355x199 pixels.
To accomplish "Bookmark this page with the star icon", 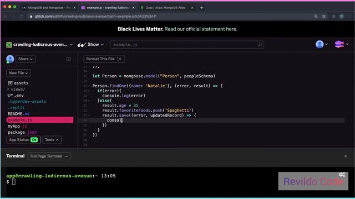I will [324, 16].
